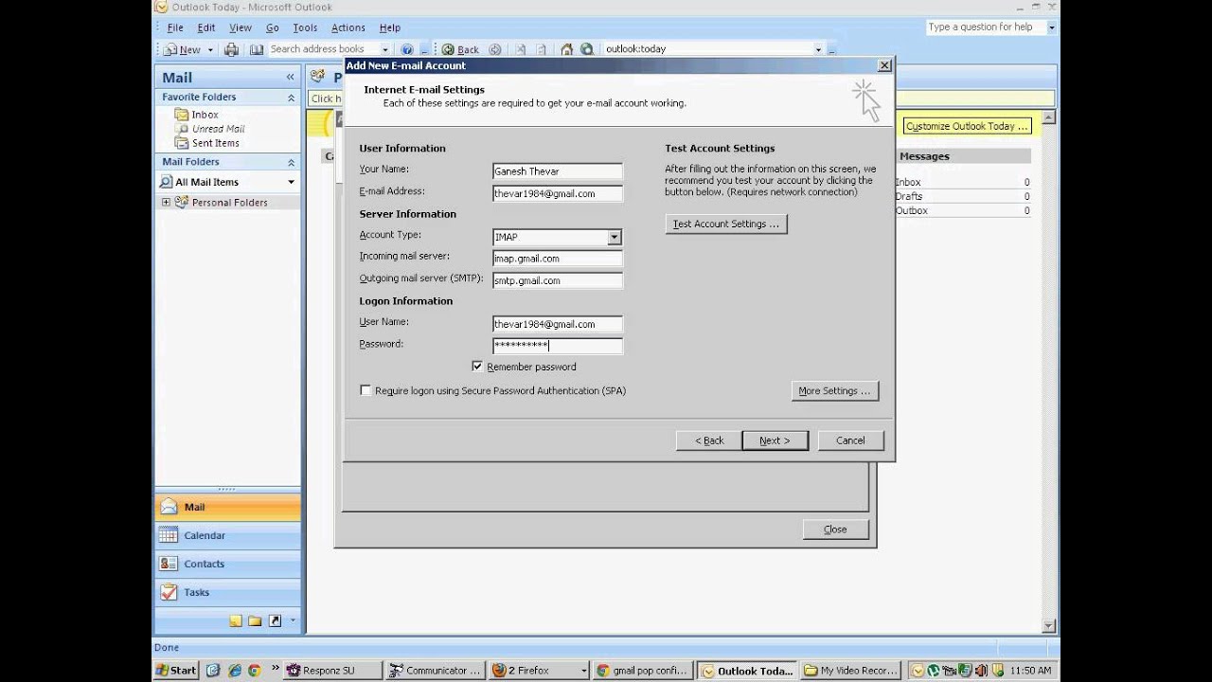
Task: Click the Test Account Settings button
Action: coord(726,224)
